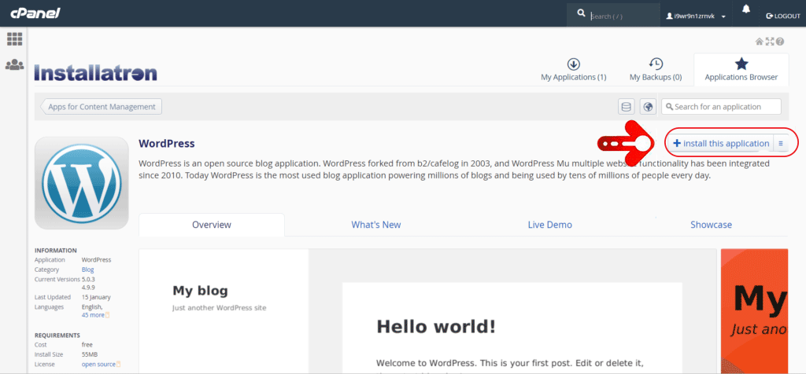Image resolution: width=806 pixels, height=374 pixels.
Task: Switch to My Backups (0) tab
Action: coord(656,70)
